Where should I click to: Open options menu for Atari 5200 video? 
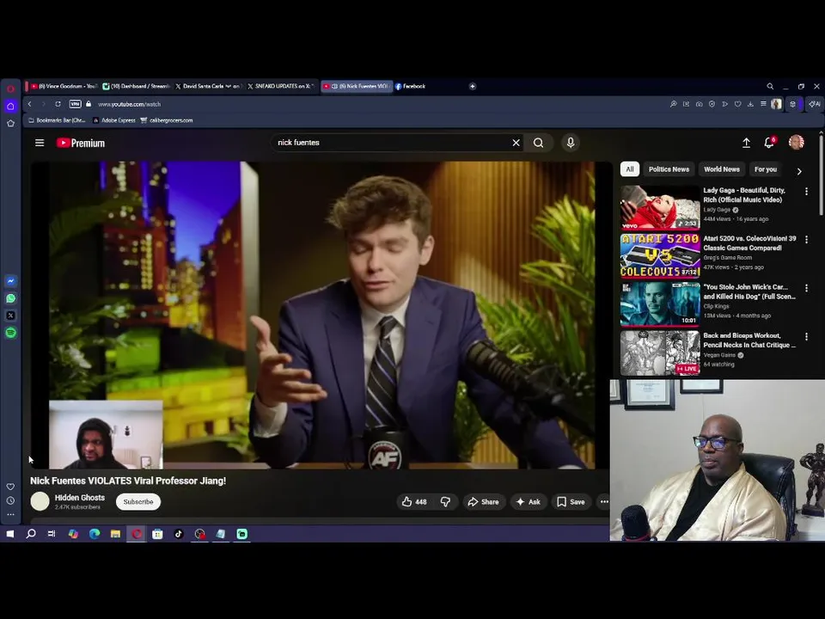coord(806,240)
